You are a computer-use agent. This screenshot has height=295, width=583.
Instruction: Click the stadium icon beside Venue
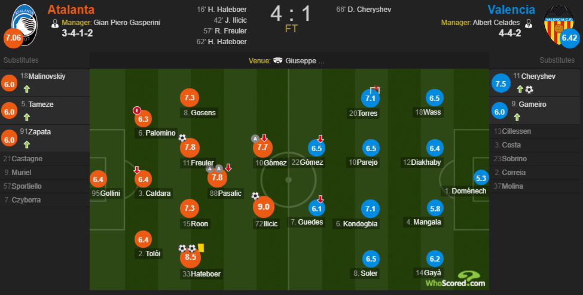[x=278, y=61]
